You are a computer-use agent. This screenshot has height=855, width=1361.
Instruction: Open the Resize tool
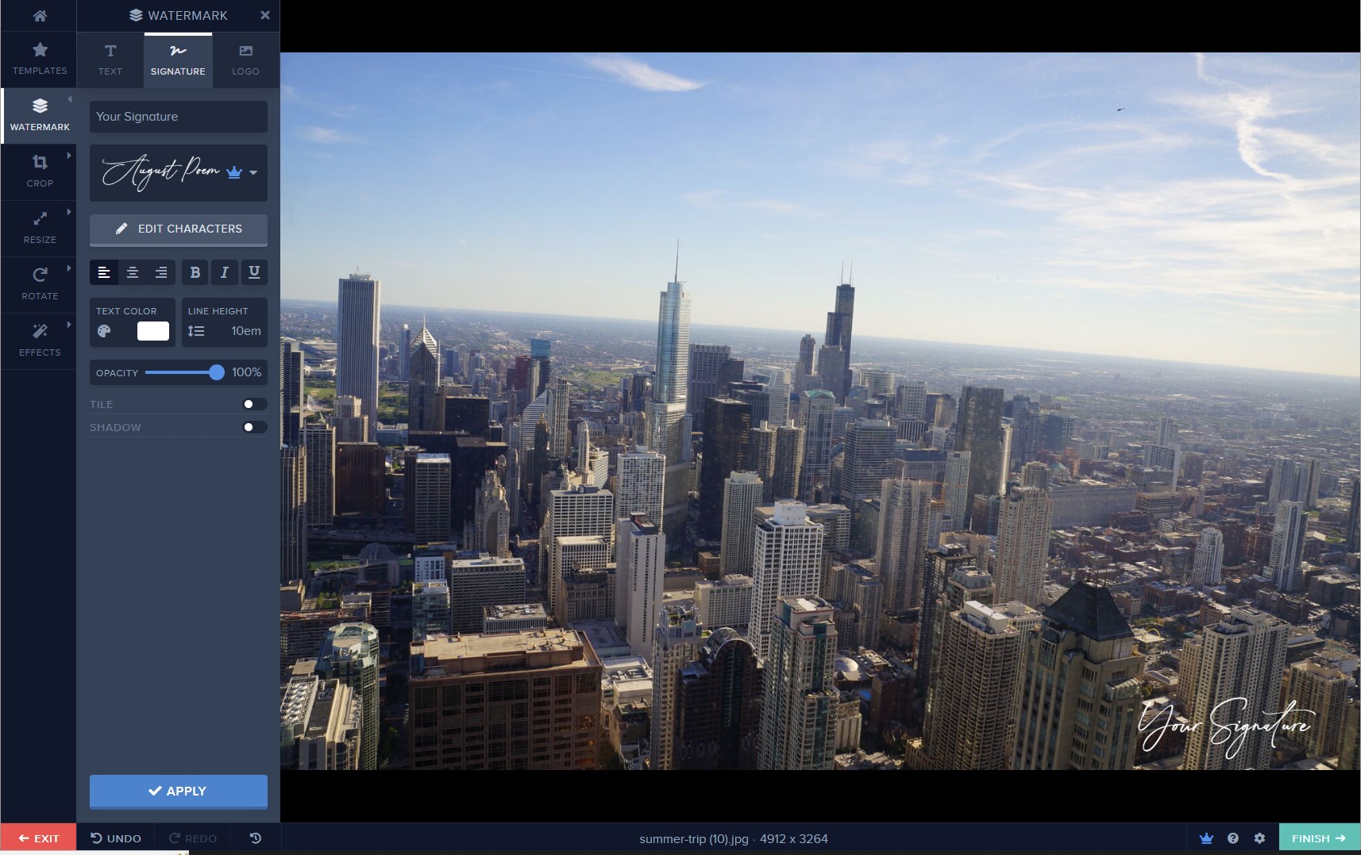[x=39, y=228]
